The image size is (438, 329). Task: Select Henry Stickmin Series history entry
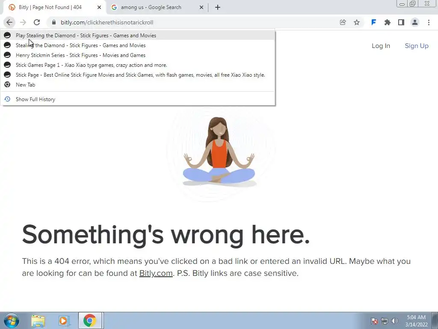(138, 55)
